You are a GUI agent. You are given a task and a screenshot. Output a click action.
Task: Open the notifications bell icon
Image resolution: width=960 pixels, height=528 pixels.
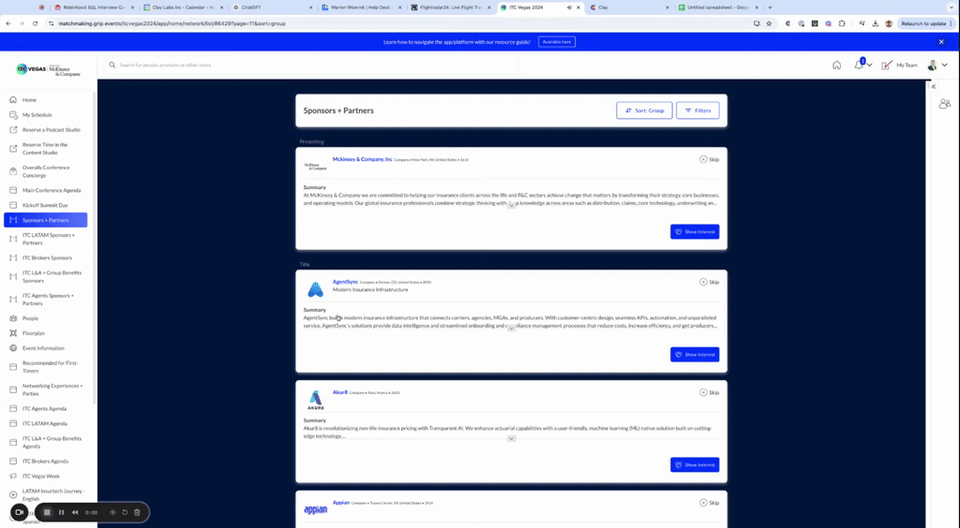pos(858,65)
